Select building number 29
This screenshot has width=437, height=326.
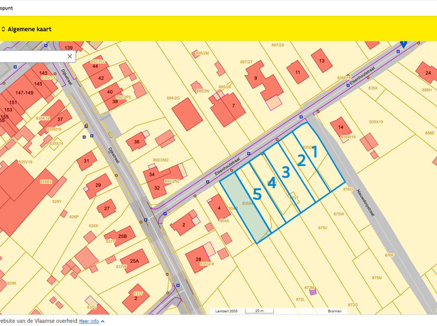point(98,185)
